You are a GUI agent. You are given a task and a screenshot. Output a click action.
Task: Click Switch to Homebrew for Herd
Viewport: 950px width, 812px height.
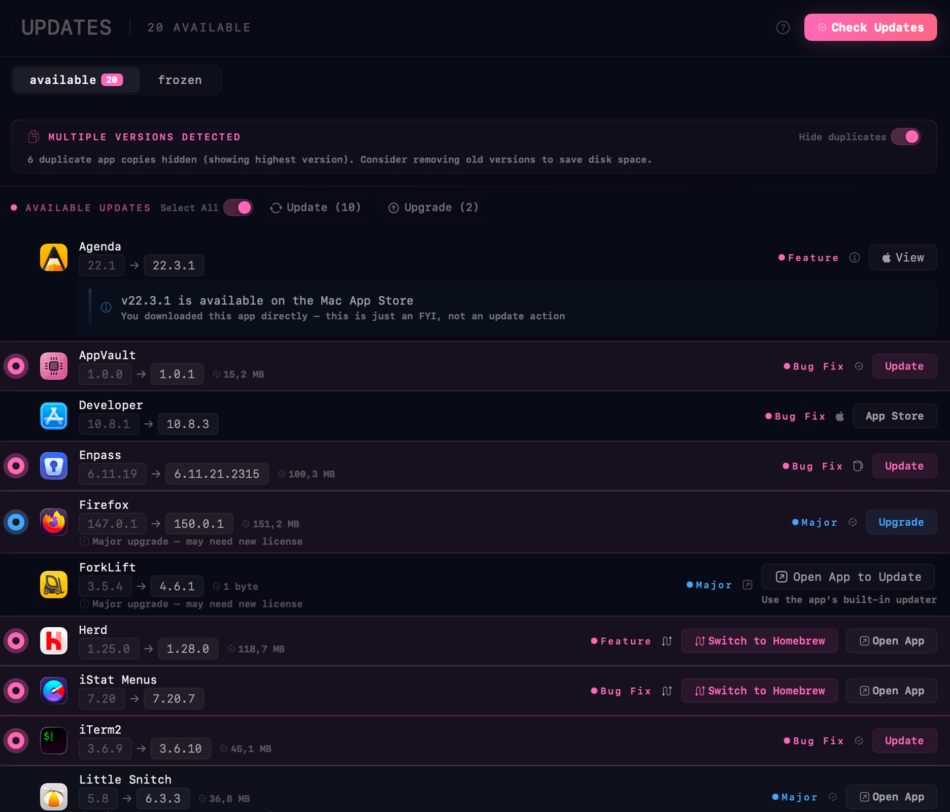(x=759, y=640)
